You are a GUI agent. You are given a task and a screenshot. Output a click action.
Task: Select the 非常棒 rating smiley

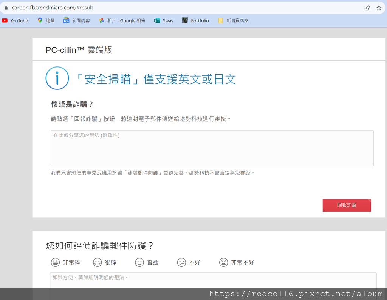[x=55, y=262]
